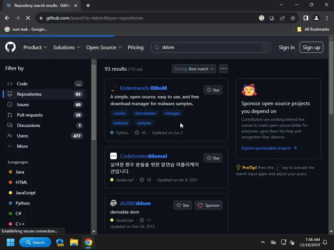Image resolution: width=334 pixels, height=250 pixels.
Task: Focus the ddom search field
Action: click(211, 47)
